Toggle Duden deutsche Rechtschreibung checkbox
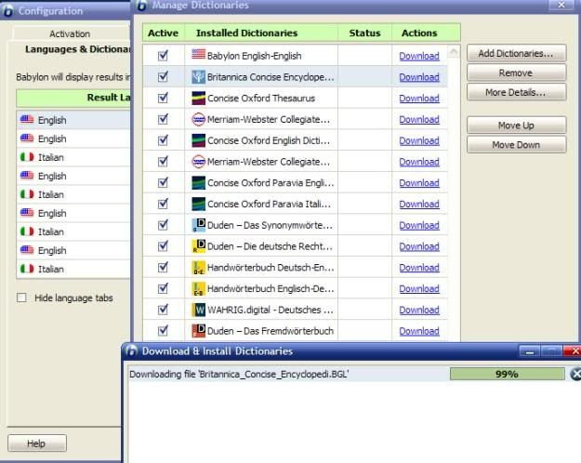This screenshot has width=581, height=463. click(x=163, y=245)
